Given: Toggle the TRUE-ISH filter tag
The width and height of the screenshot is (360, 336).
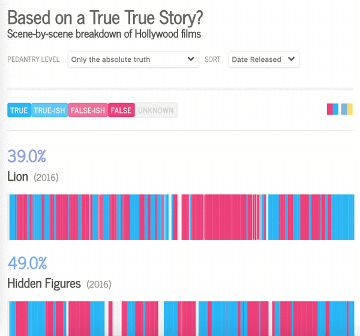Looking at the screenshot, I should coord(50,110).
